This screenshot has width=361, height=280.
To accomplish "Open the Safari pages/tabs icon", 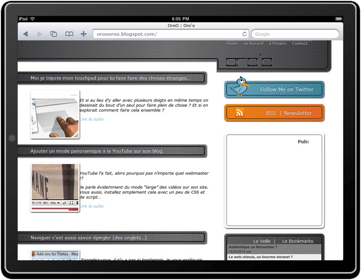I will point(54,34).
